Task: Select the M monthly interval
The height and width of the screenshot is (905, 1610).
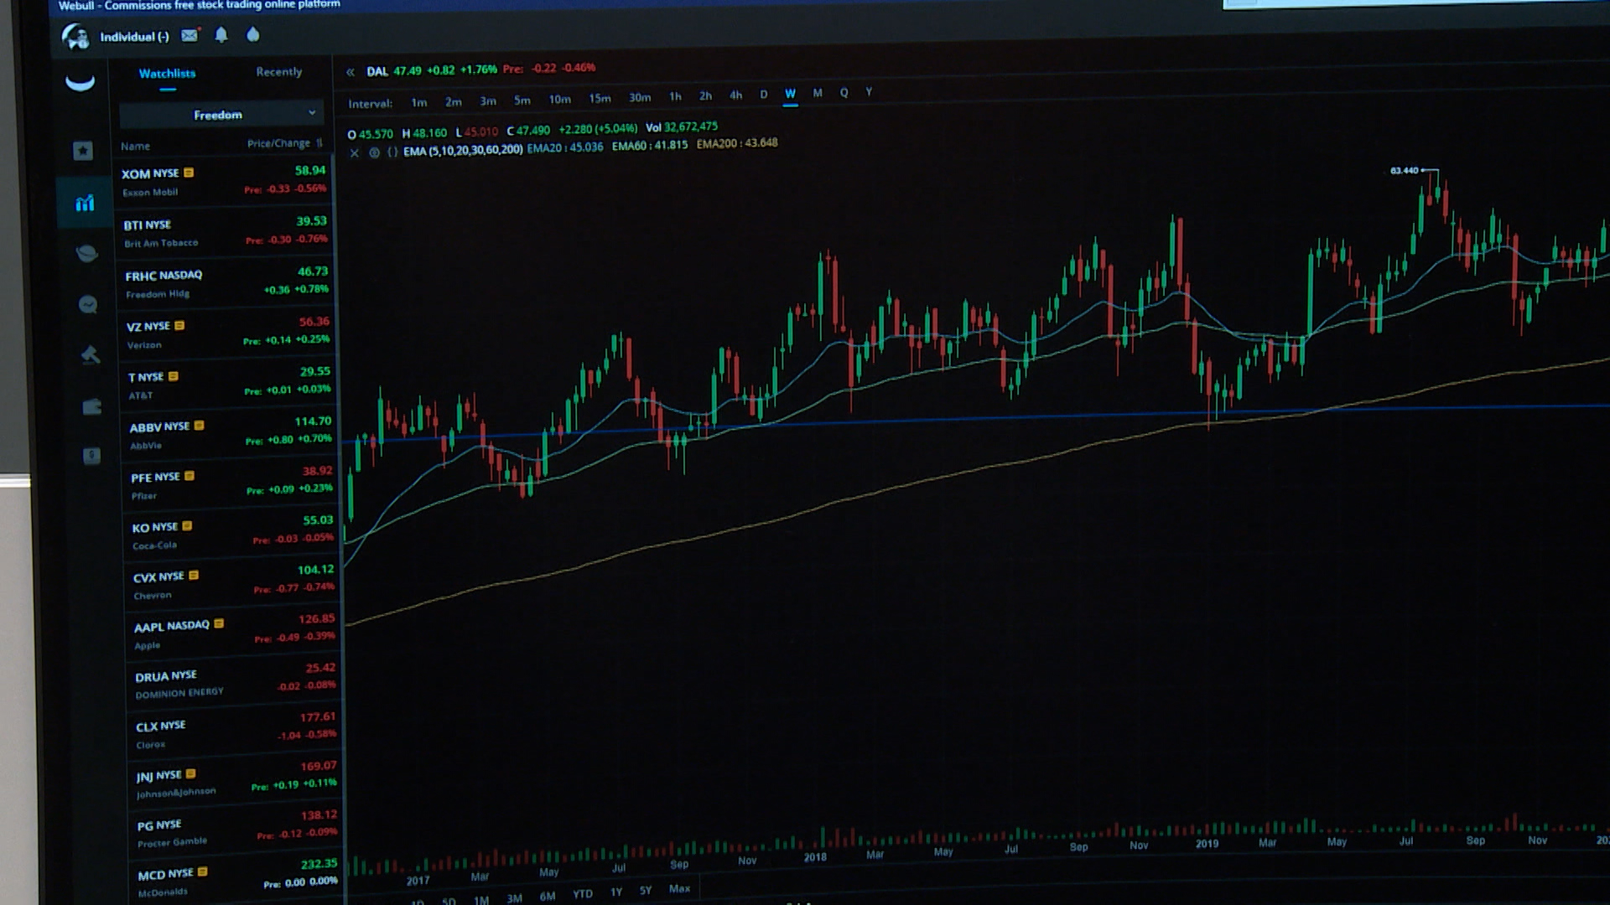Action: pos(818,93)
